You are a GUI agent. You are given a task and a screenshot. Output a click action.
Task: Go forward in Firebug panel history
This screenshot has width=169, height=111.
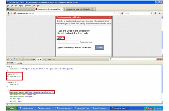click(17, 59)
